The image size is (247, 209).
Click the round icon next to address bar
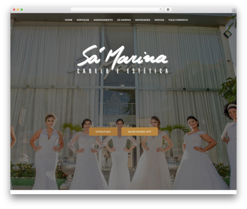(168, 9)
